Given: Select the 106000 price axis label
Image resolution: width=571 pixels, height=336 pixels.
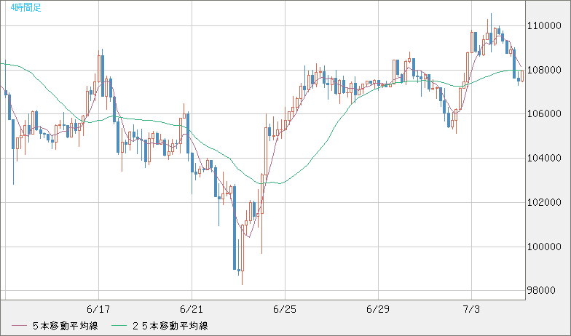Looking at the screenshot, I should click(544, 114).
